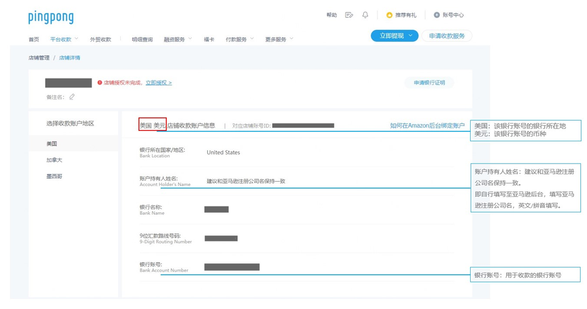Open the 外贸收款 menu item

tap(100, 39)
